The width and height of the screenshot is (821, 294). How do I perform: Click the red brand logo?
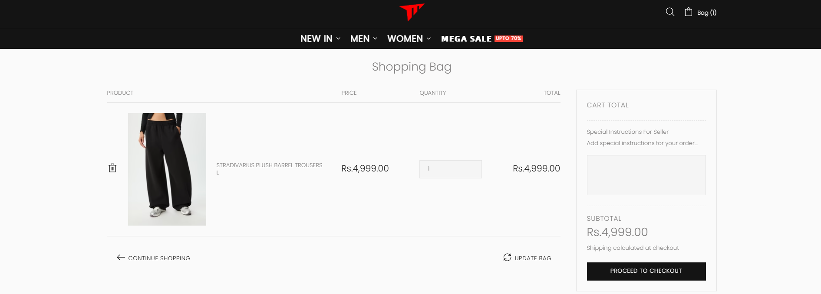pos(411,12)
